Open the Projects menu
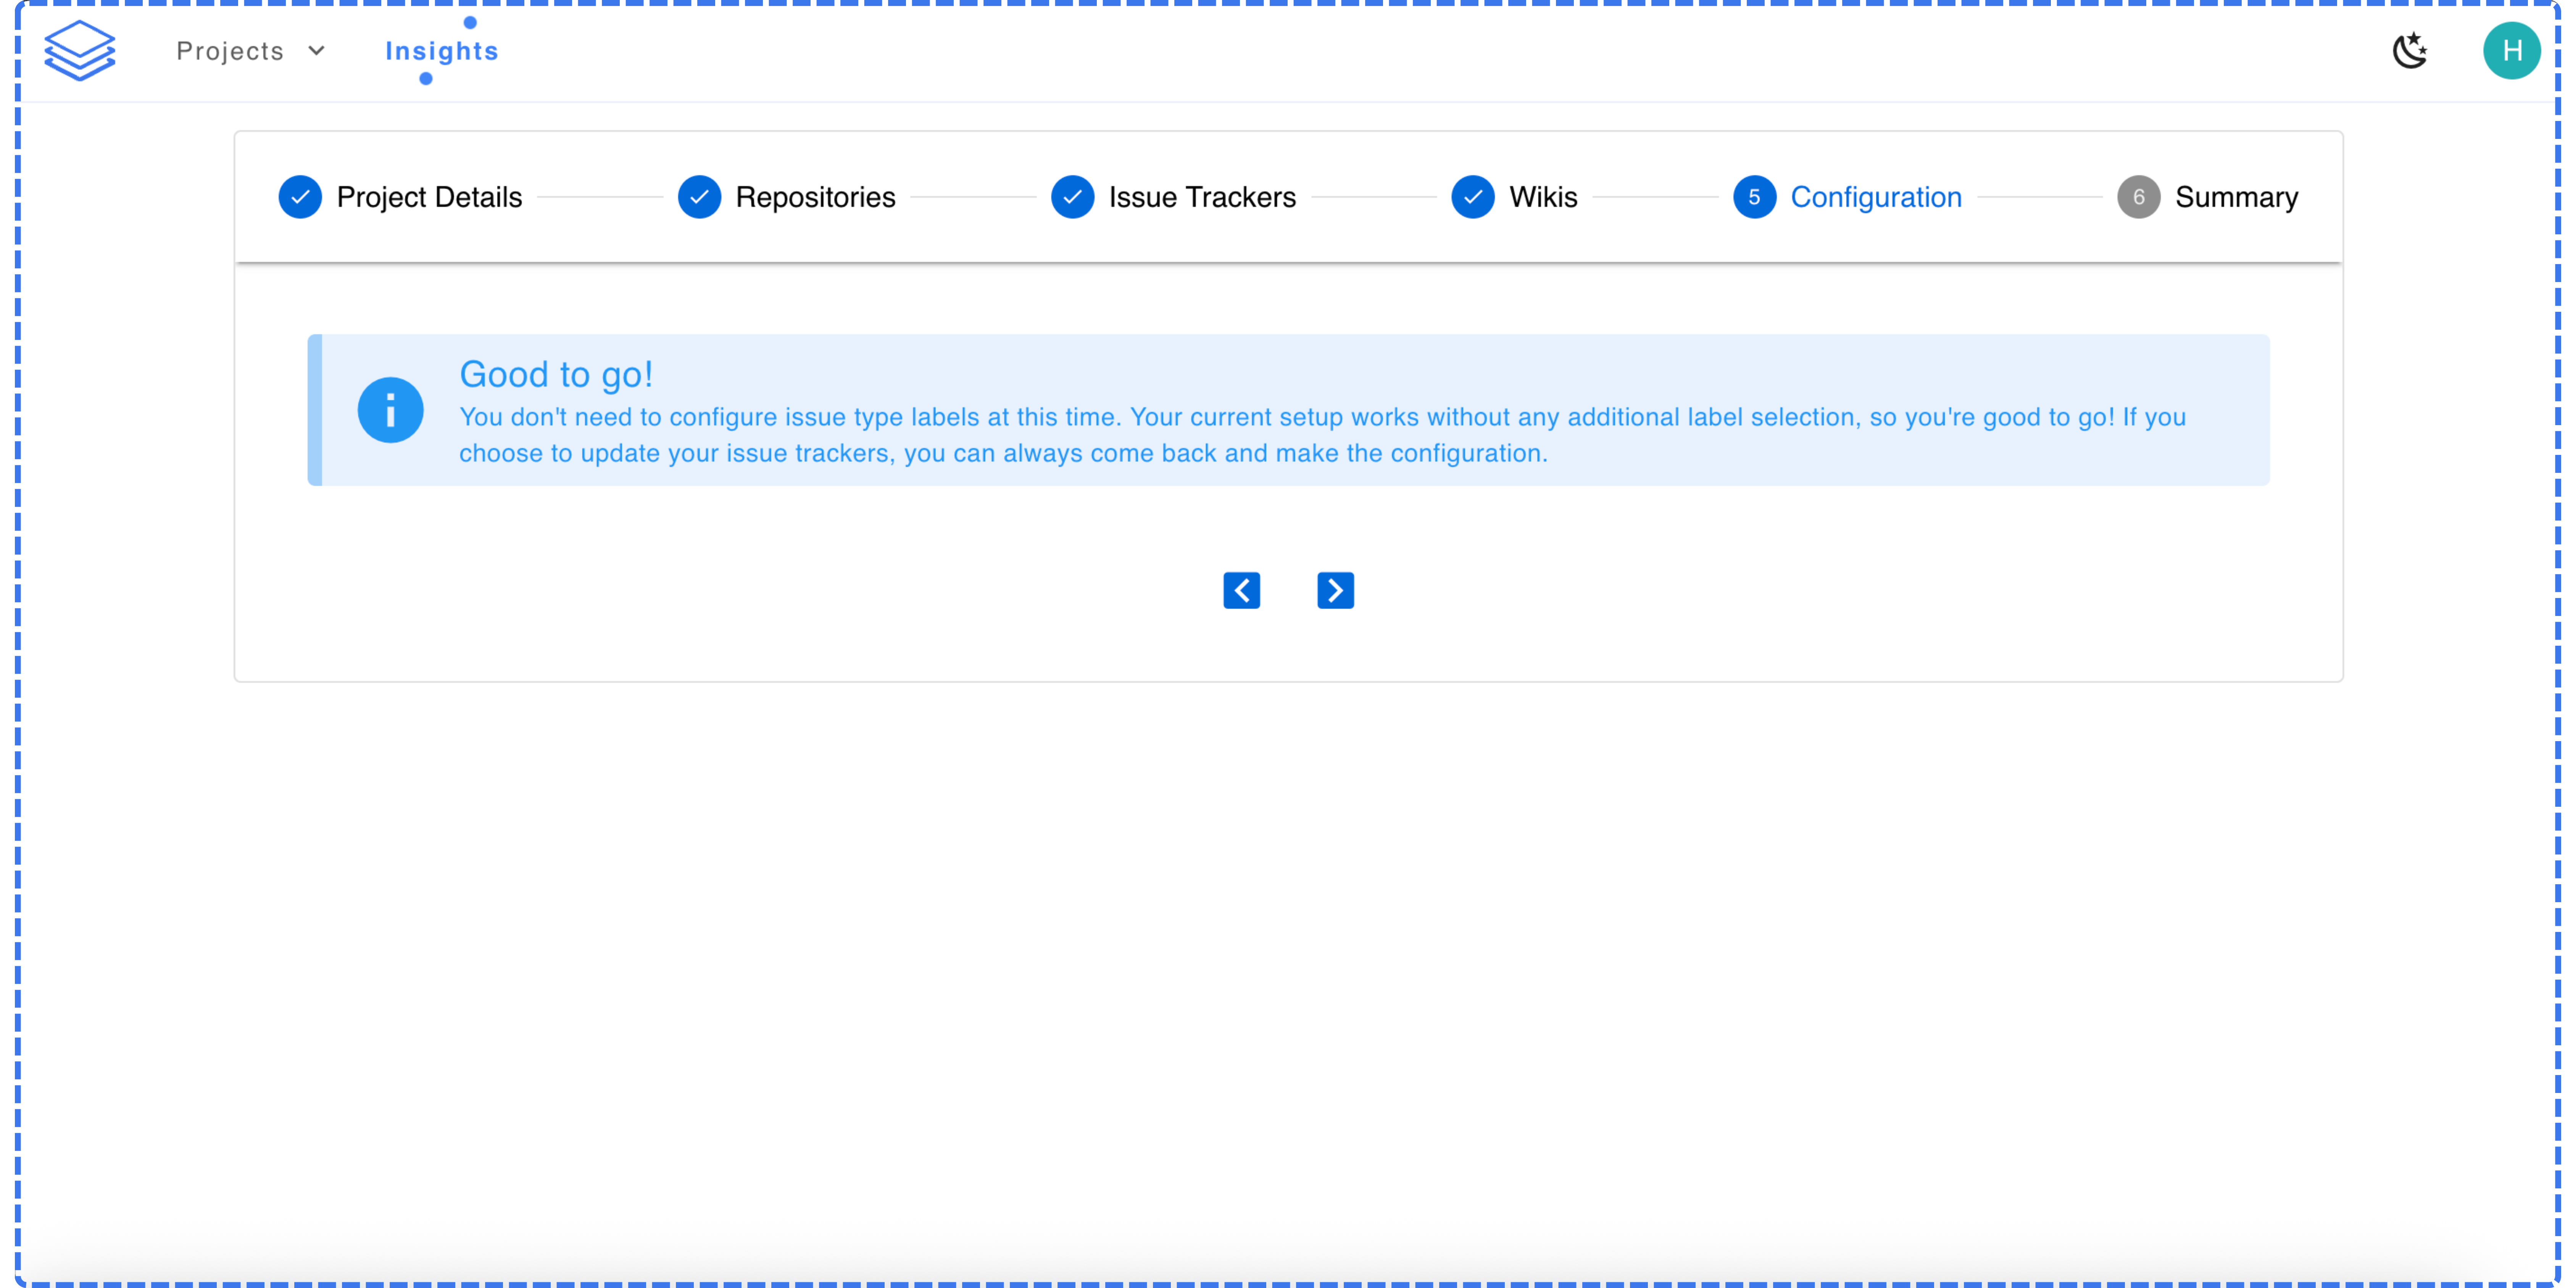This screenshot has height=1288, width=2576. (x=230, y=51)
